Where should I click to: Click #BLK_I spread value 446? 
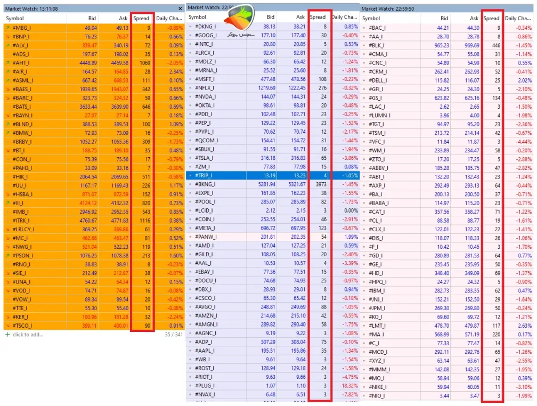click(x=496, y=45)
